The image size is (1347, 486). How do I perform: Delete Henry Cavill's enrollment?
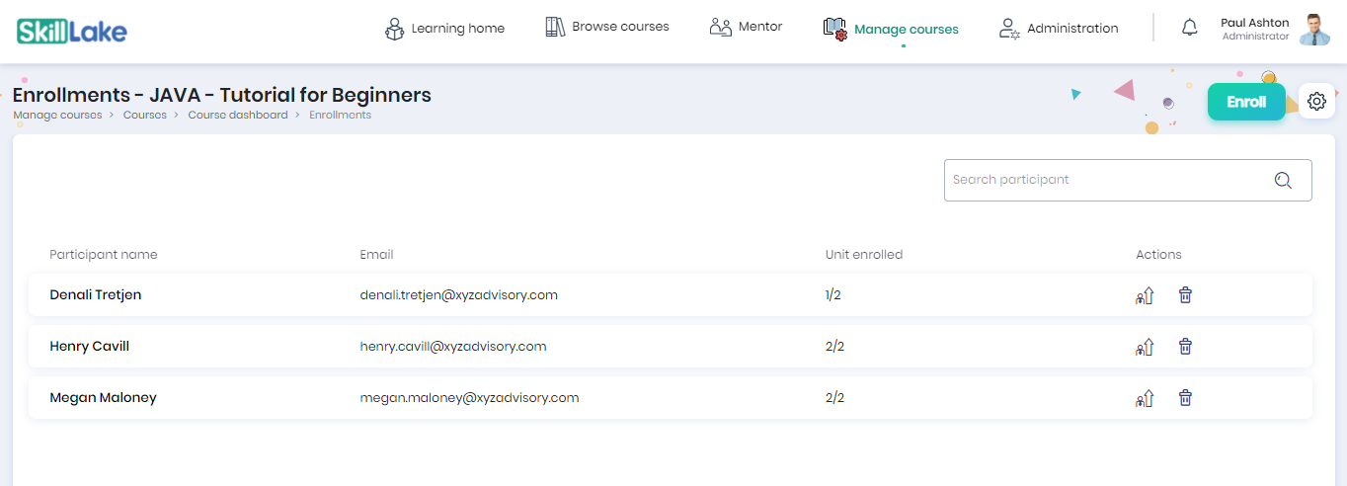point(1185,347)
